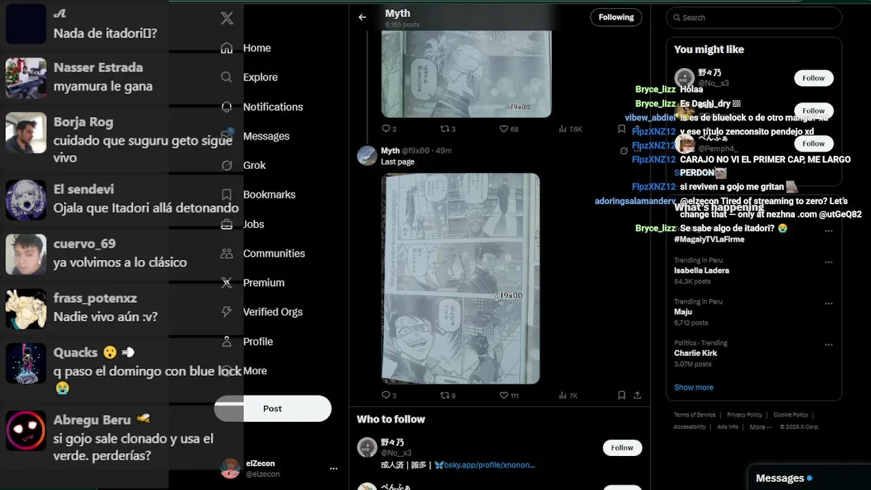The height and width of the screenshot is (490, 871).
Task: Open the X logo home icon
Action: [227, 18]
